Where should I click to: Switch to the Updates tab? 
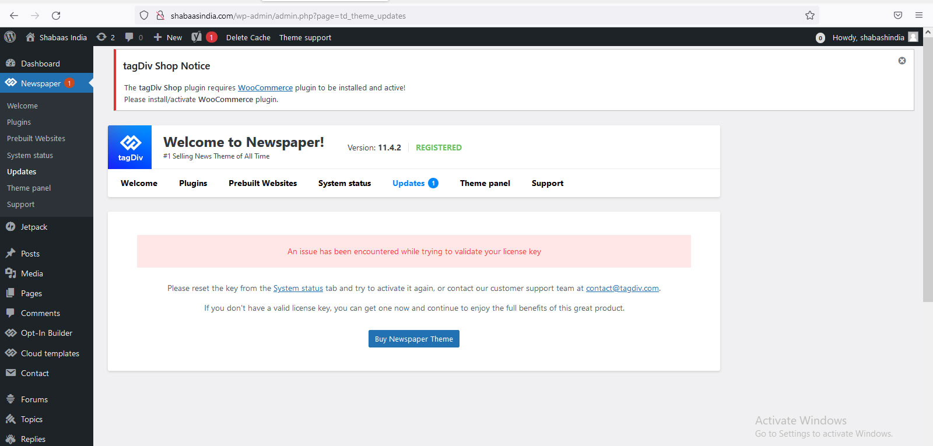(x=415, y=183)
